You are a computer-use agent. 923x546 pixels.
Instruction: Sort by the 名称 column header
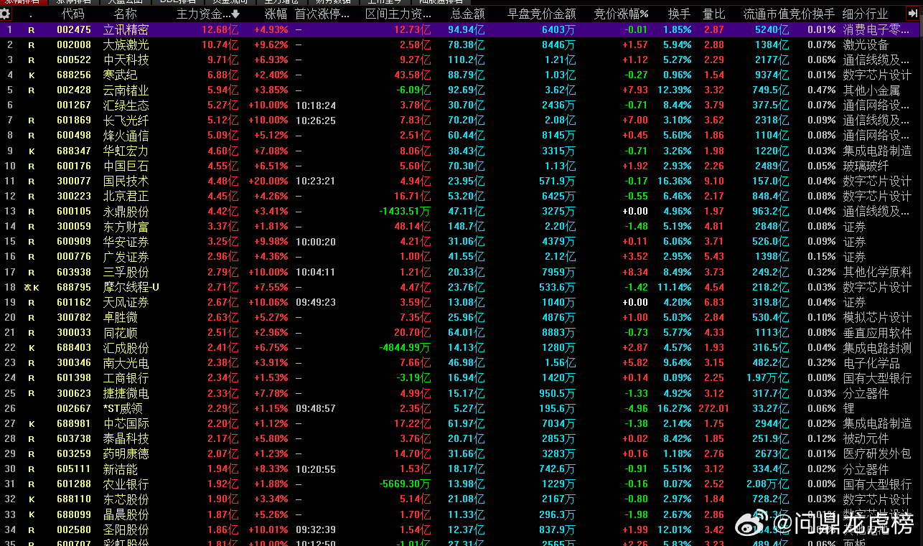(126, 14)
